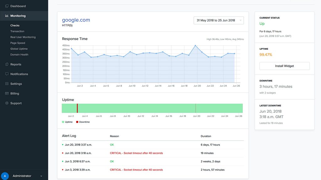This screenshot has height=180, width=321.
Task: Open the google.com check details link
Action: (76, 20)
